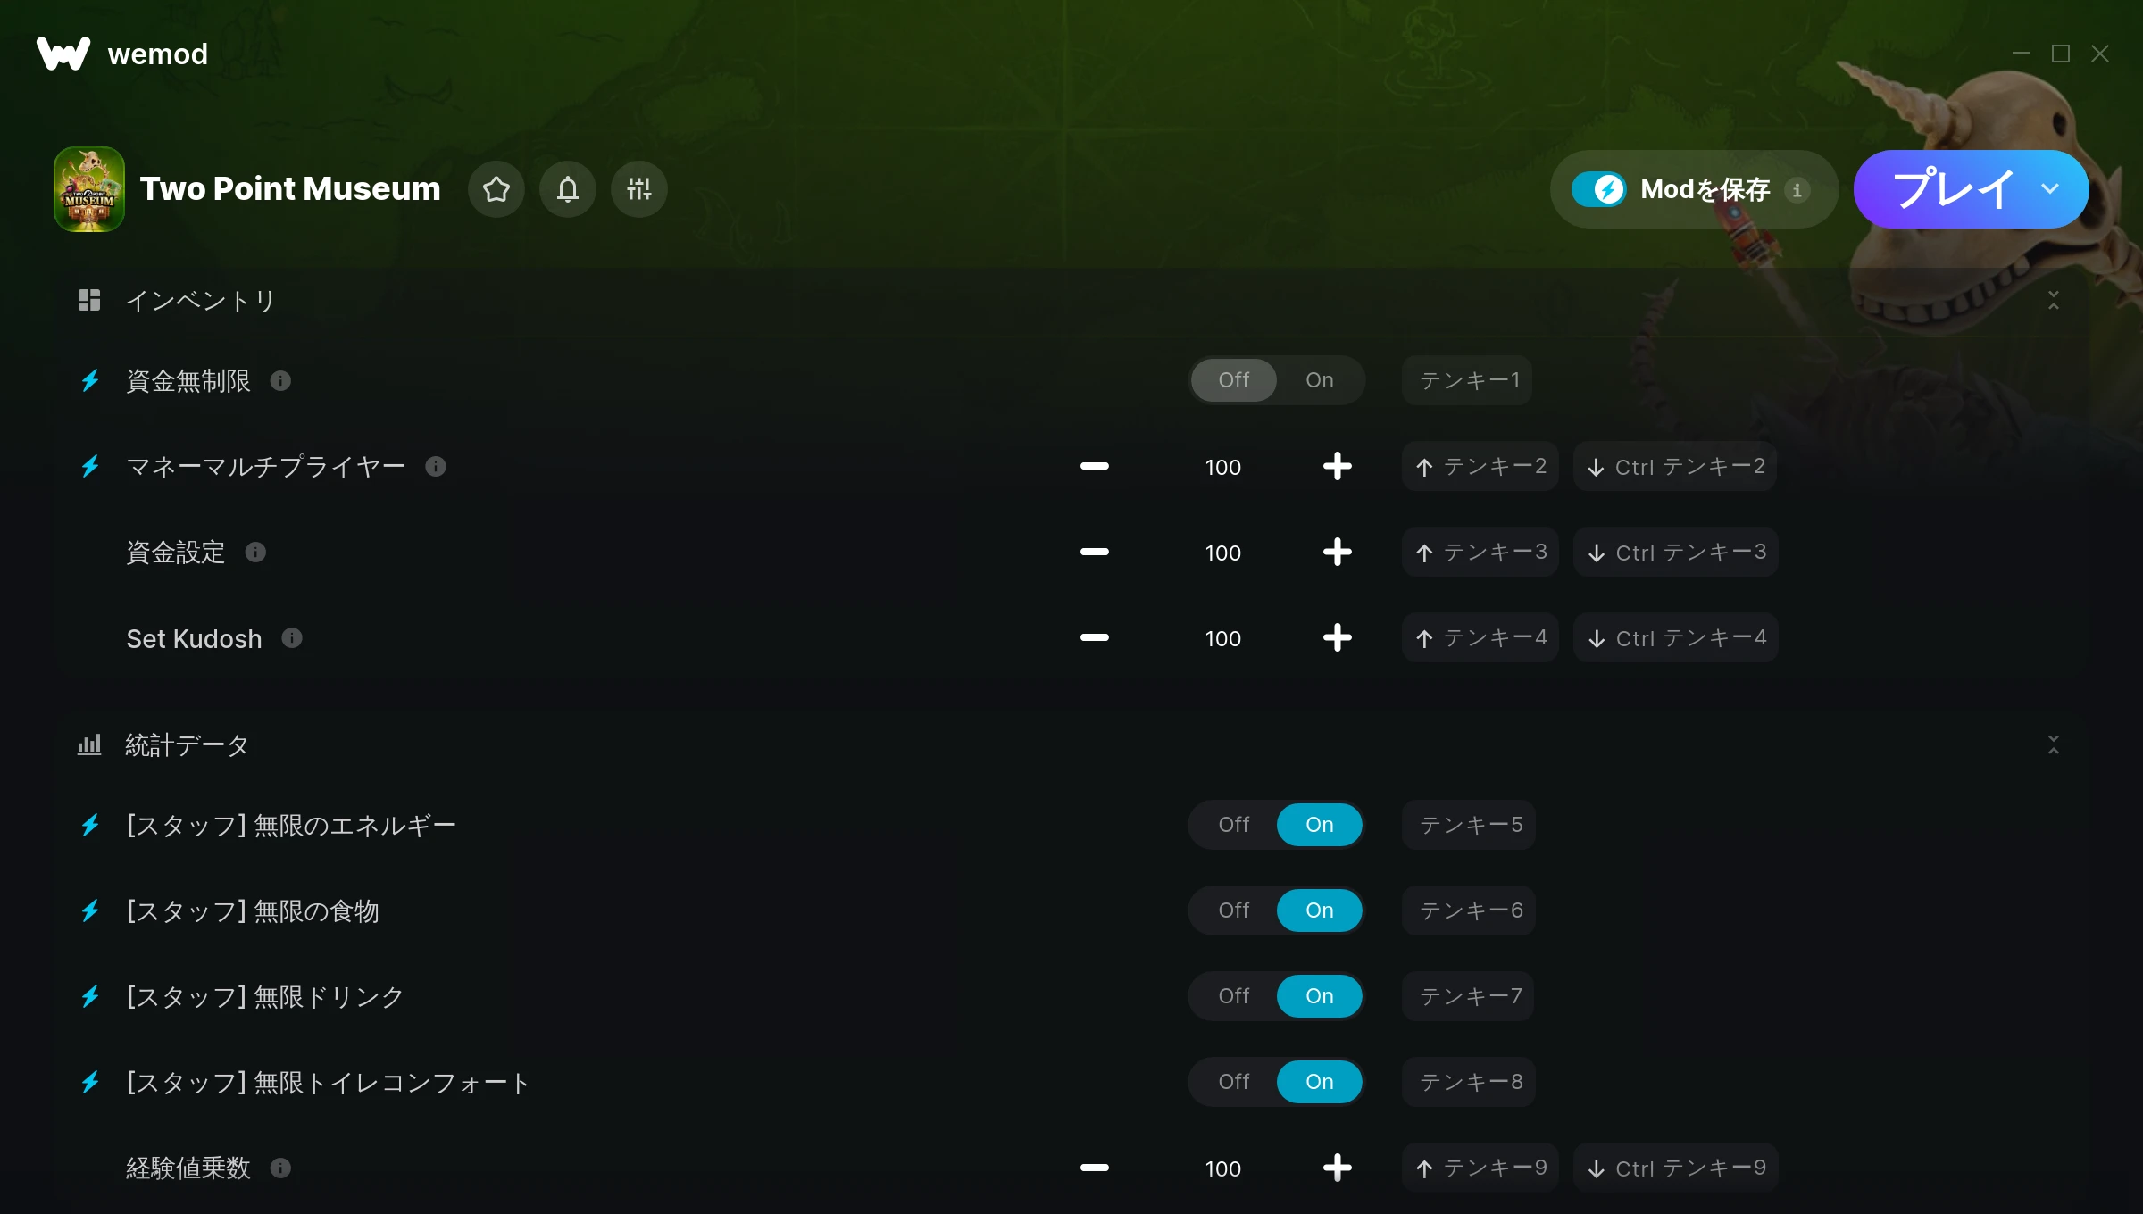The height and width of the screenshot is (1214, 2143).
Task: Click info icon beside 経験値乗数
Action: coord(280,1168)
